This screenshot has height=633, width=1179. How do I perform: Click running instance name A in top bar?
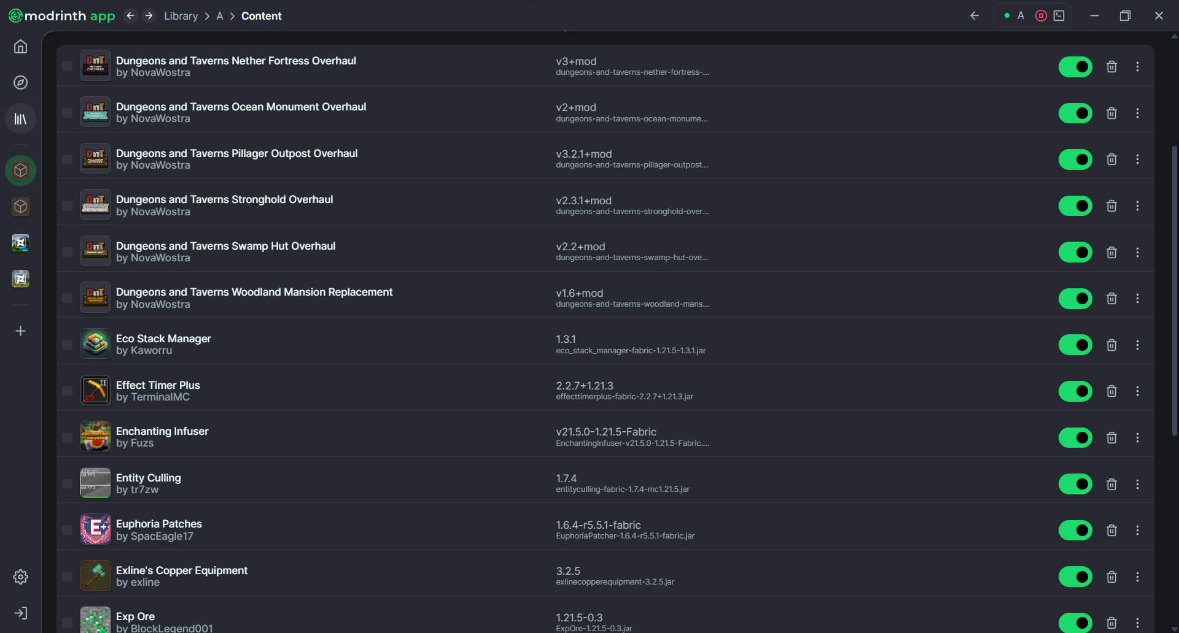(x=1021, y=16)
